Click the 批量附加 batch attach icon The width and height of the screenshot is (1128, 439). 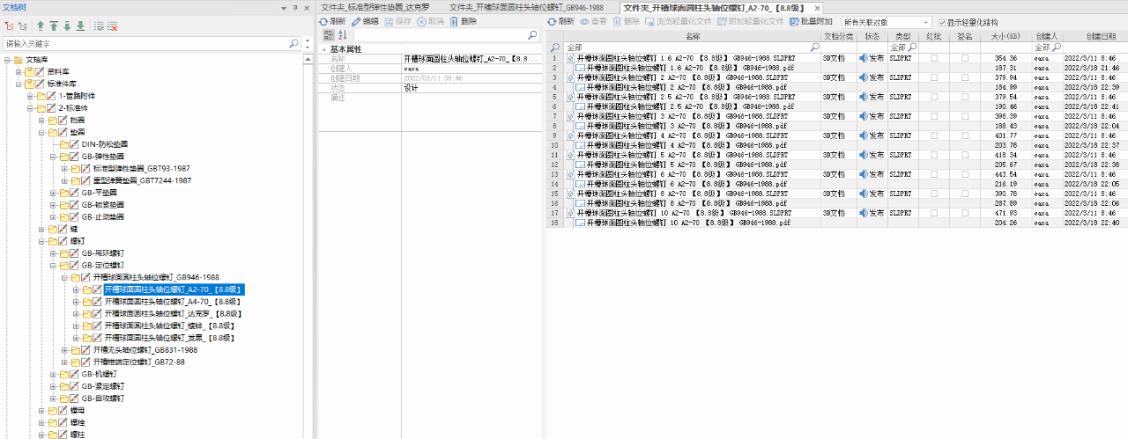(793, 21)
